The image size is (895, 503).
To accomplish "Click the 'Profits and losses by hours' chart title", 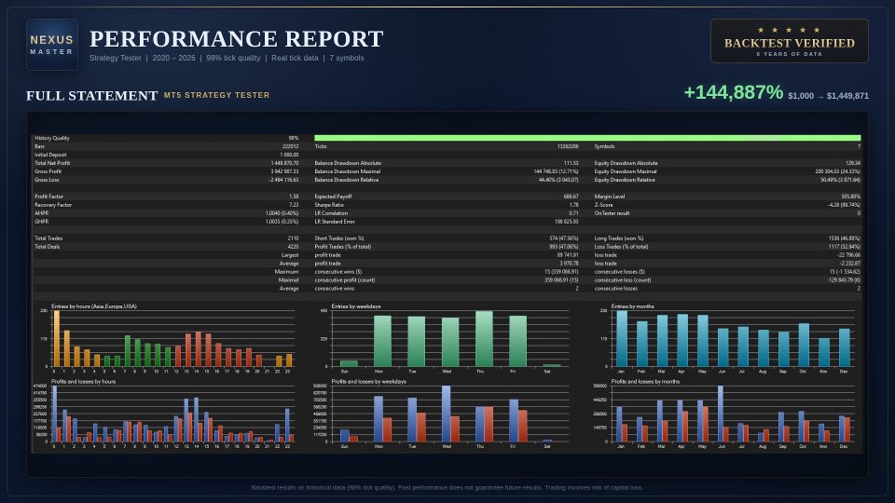I will (x=83, y=382).
